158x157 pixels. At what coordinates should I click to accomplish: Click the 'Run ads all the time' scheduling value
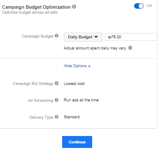click(x=81, y=100)
